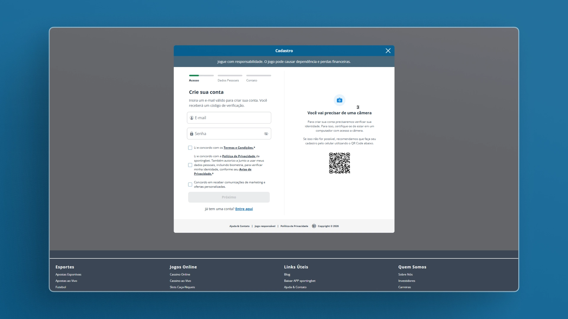Screen dimensions: 568x319
Task: Check the Política de Privacidade consent checkbox
Action: (190, 165)
